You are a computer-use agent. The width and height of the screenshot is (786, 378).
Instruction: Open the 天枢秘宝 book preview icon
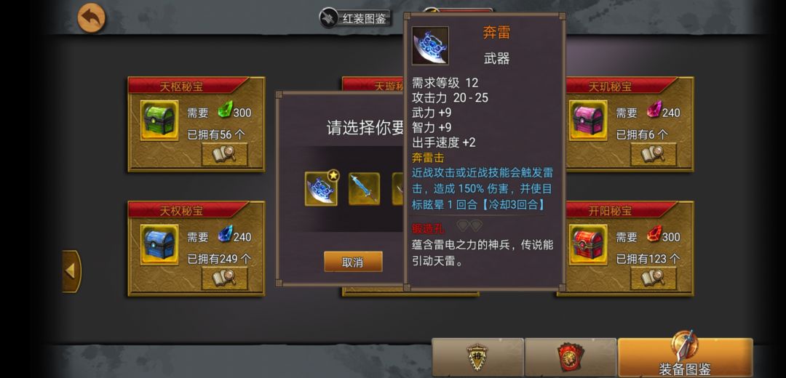(x=224, y=154)
